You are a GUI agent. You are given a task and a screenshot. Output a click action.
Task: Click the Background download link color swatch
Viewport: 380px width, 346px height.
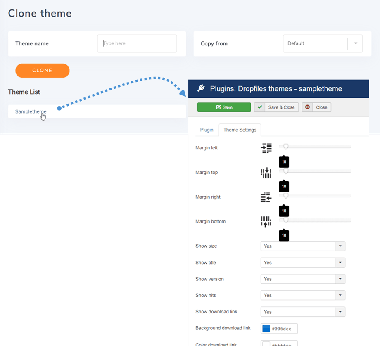pyautogui.click(x=266, y=329)
